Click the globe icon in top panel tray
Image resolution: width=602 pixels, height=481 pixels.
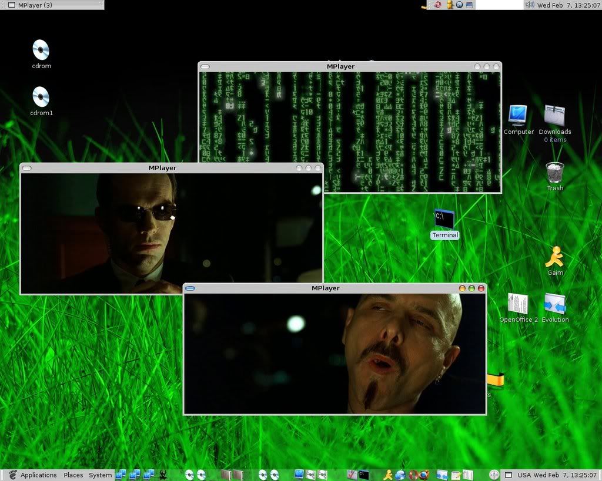point(459,5)
